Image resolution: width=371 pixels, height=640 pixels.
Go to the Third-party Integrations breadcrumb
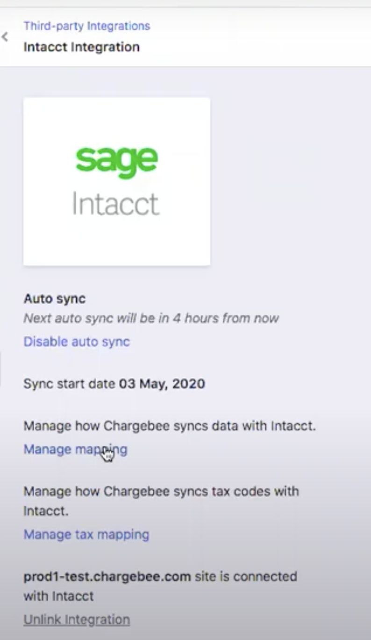tap(87, 26)
